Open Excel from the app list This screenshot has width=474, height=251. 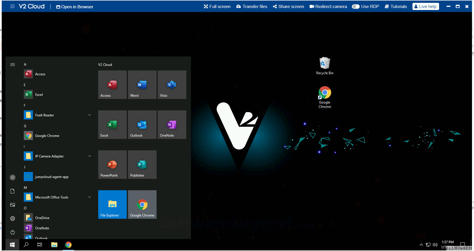57,95
